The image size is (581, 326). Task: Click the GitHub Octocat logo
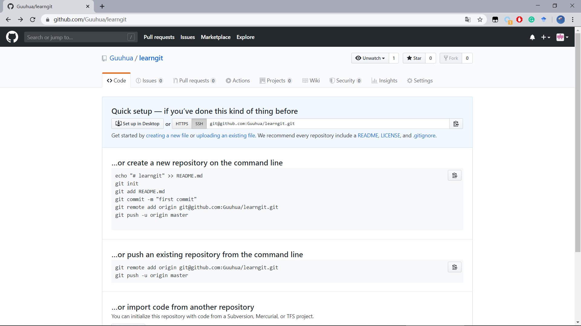coord(12,37)
